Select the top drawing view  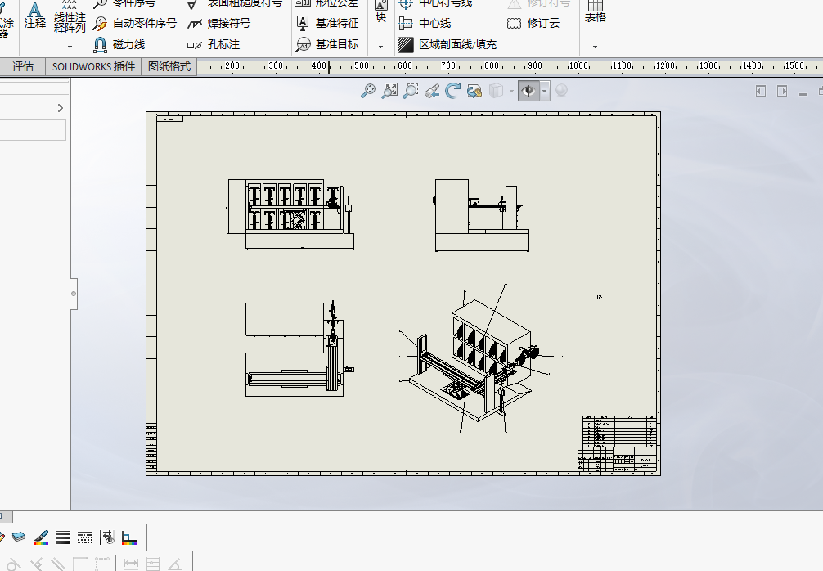tap(299, 348)
